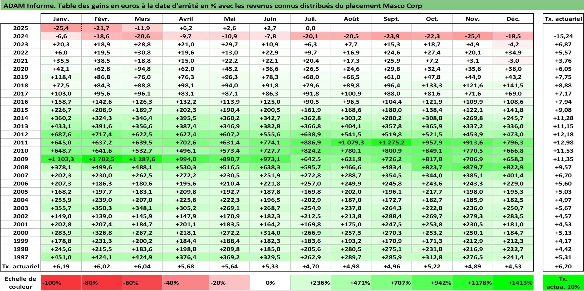Viewport: 584px width, 291px height.
Task: Click cell +404,1 in August 2013
Action: click(x=351, y=126)
